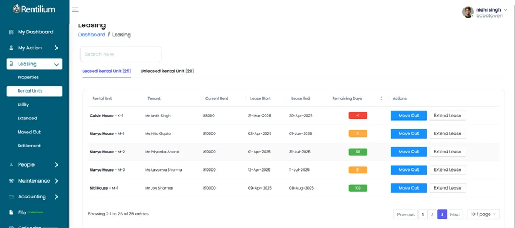Click the My Dashboard sidebar icon
The height and width of the screenshot is (228, 515).
12,32
